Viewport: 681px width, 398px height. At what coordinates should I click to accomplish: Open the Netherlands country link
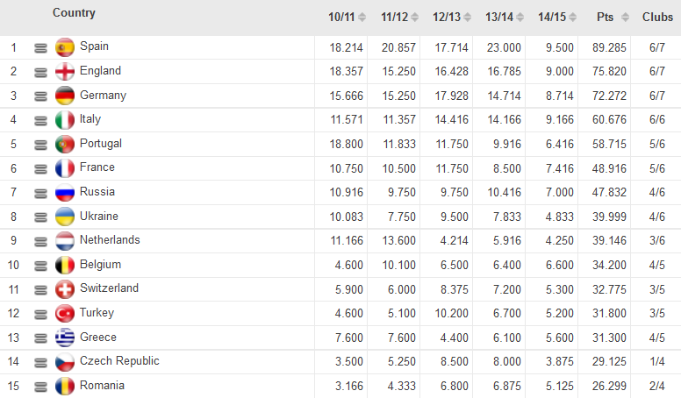pyautogui.click(x=110, y=239)
